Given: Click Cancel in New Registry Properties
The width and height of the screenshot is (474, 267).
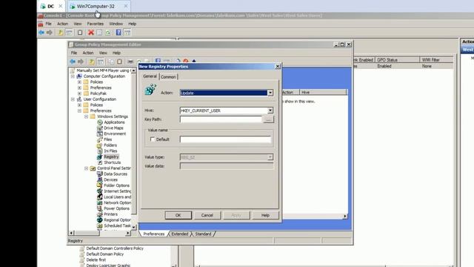Looking at the screenshot, I should click(x=207, y=215).
